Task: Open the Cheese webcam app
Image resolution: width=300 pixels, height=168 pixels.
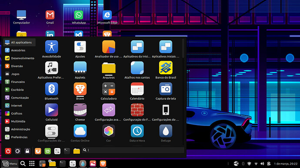Action: click(x=80, y=112)
